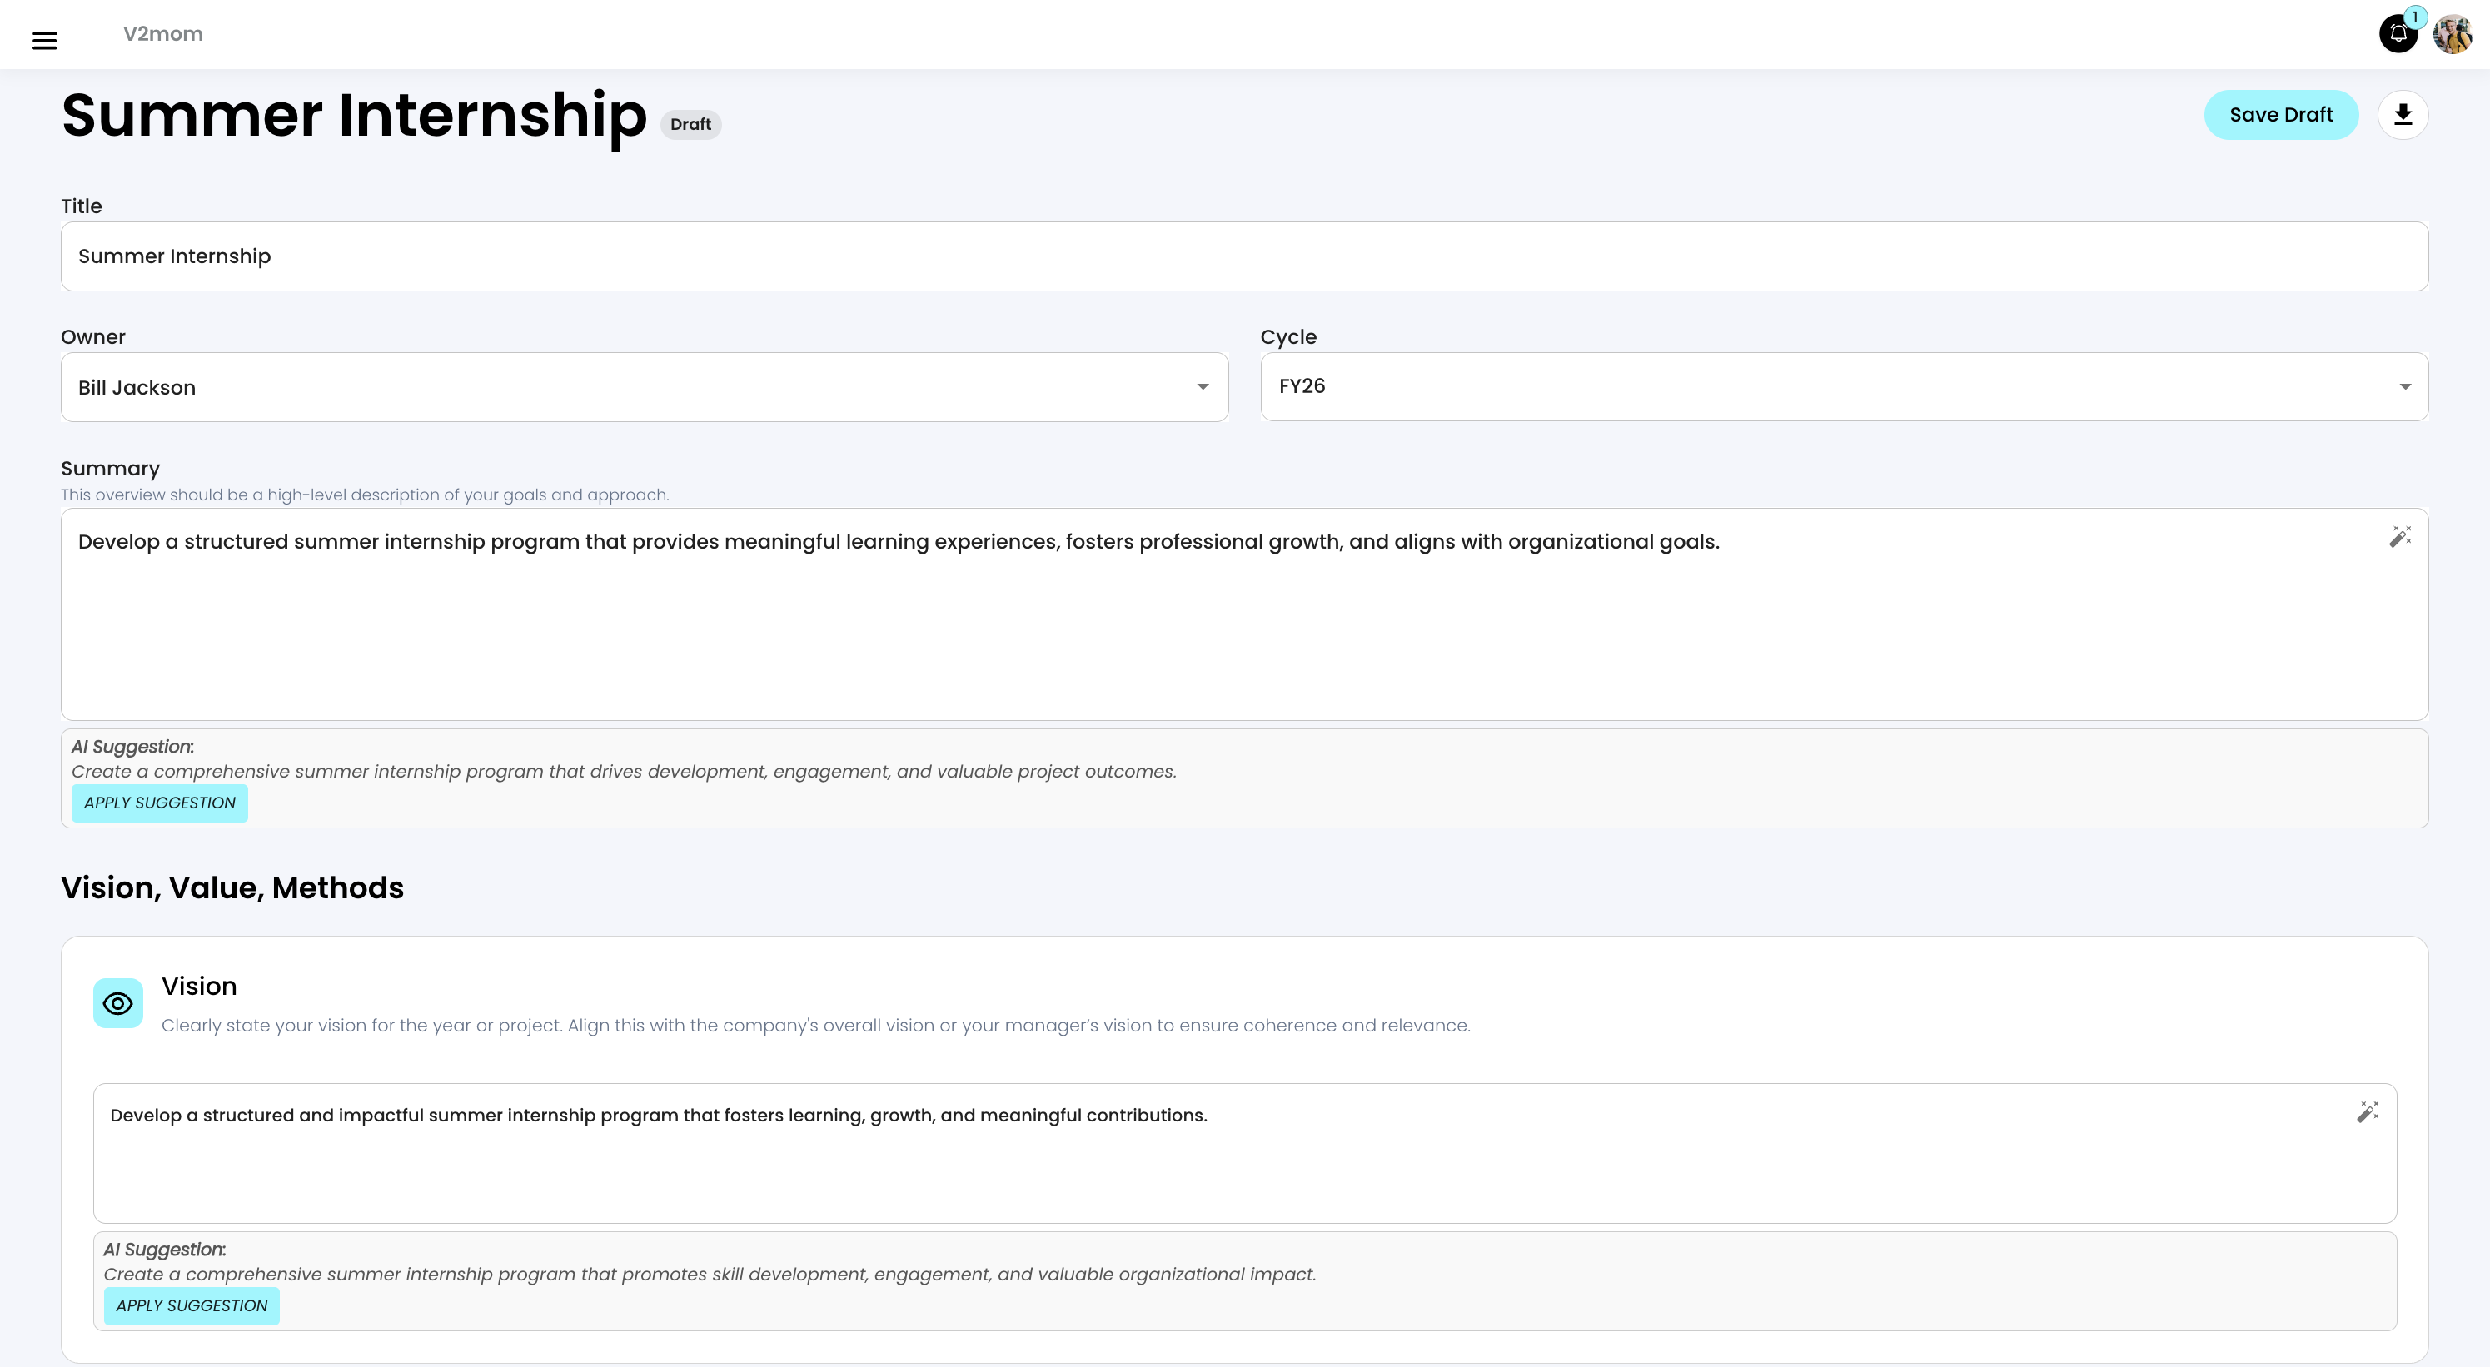Click the Draft status badge
Image resolution: width=2490 pixels, height=1367 pixels.
pos(690,125)
